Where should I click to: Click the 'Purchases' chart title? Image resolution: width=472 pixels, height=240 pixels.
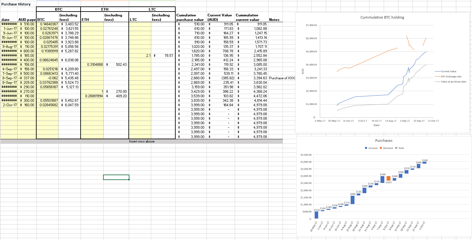tap(384, 141)
